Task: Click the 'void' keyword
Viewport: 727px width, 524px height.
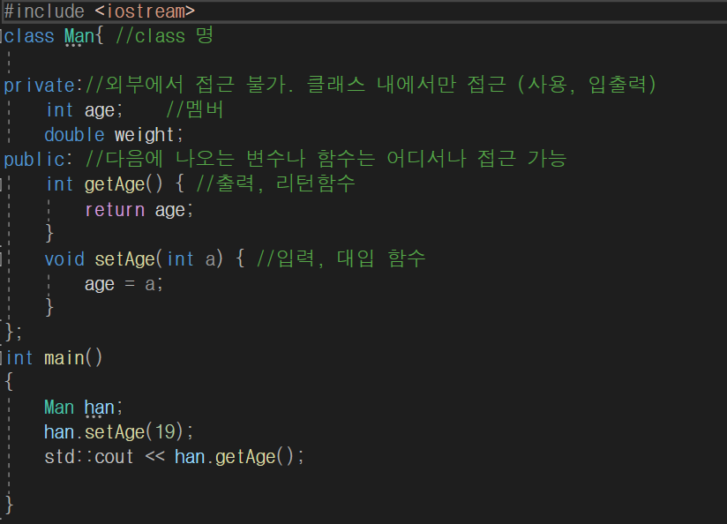Action: [x=64, y=258]
